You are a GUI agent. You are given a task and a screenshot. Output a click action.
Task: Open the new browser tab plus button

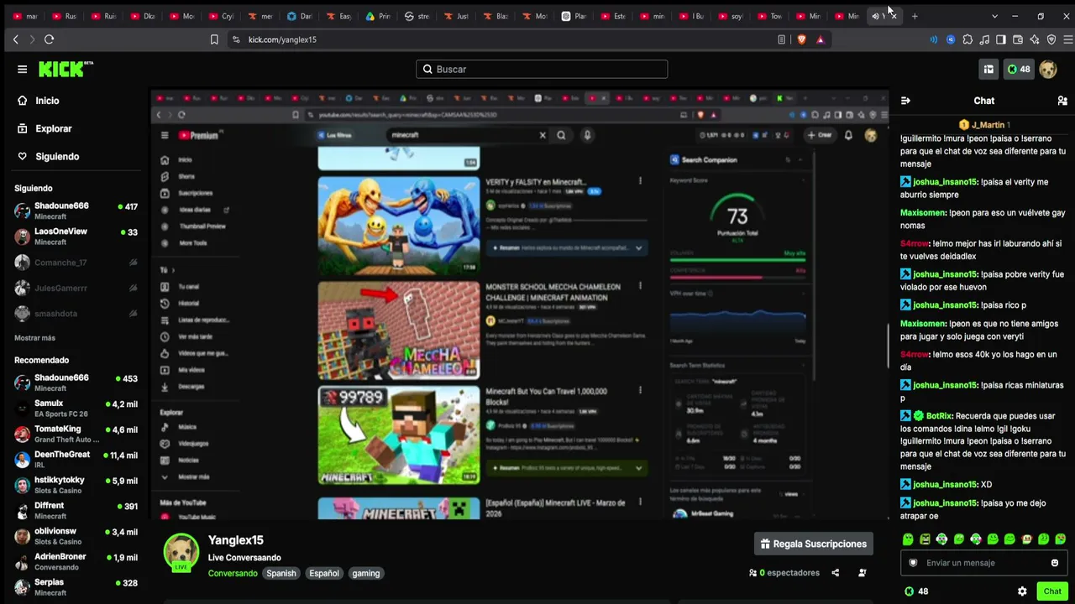click(x=915, y=16)
